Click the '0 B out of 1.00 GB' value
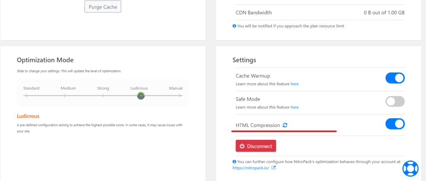 pos(384,12)
